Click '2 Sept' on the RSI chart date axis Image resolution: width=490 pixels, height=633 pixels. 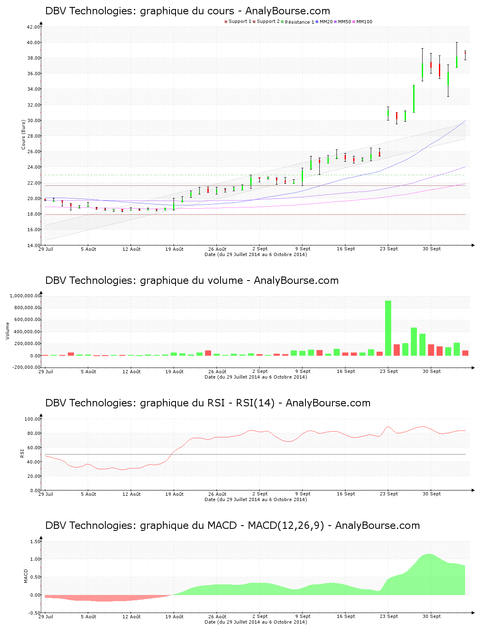[260, 494]
